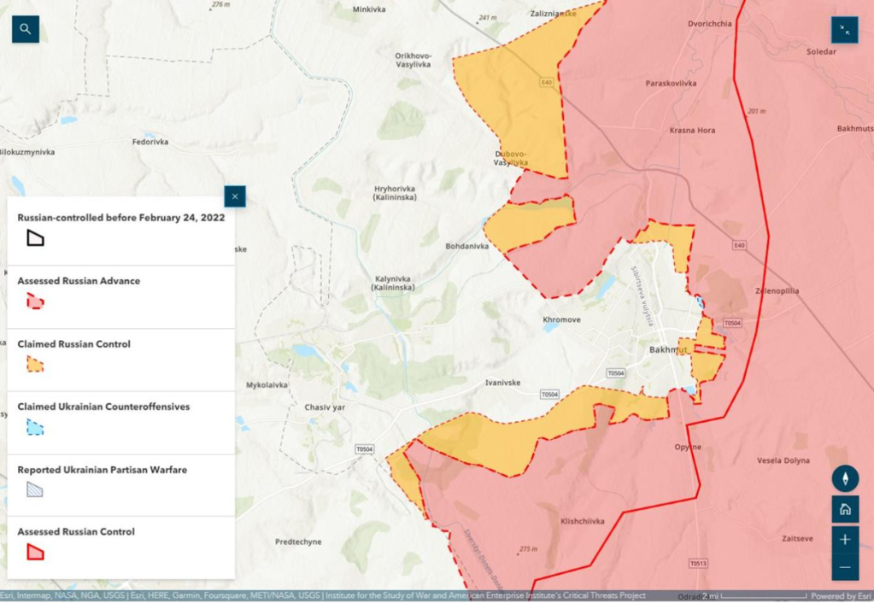This screenshot has width=874, height=603.
Task: Click the Ivanivske village label
Action: point(502,383)
